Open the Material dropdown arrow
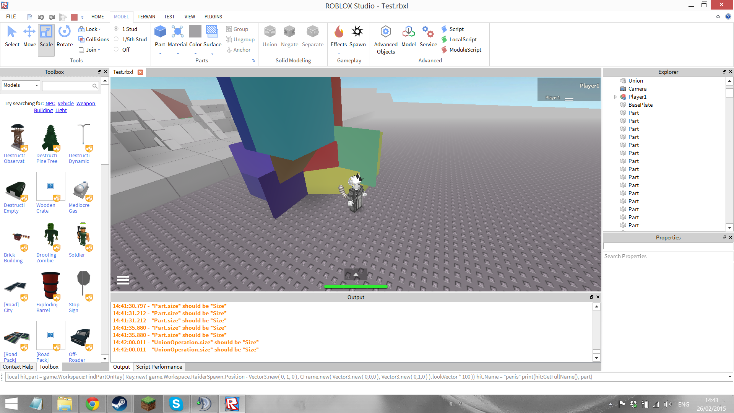 [178, 54]
